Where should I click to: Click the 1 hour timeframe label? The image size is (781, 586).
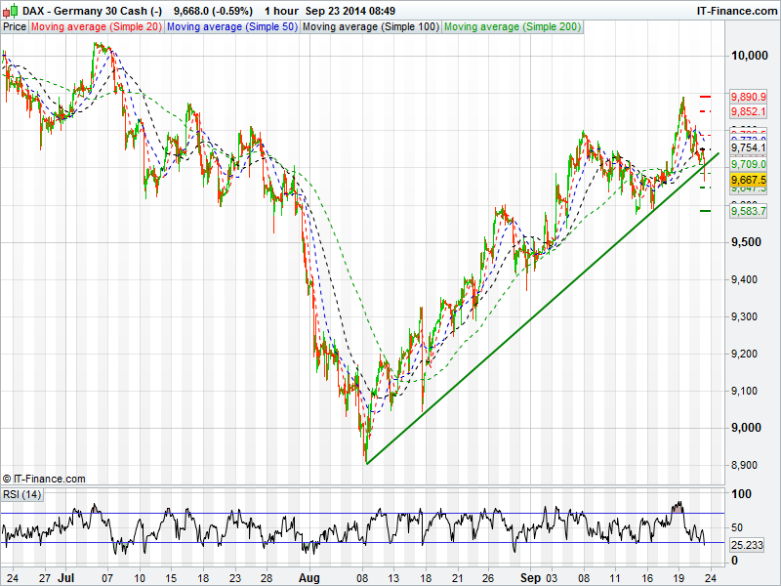281,10
